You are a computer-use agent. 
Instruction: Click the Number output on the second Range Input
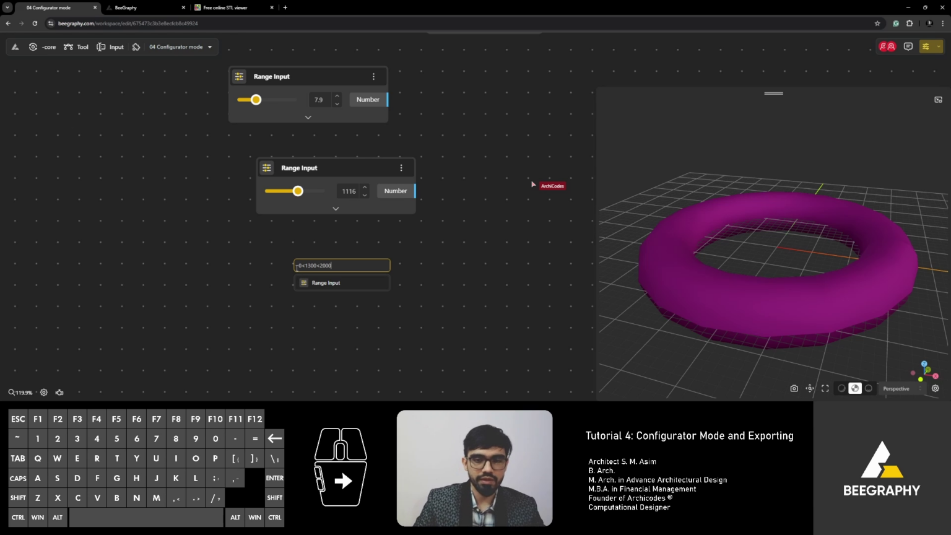coord(396,191)
